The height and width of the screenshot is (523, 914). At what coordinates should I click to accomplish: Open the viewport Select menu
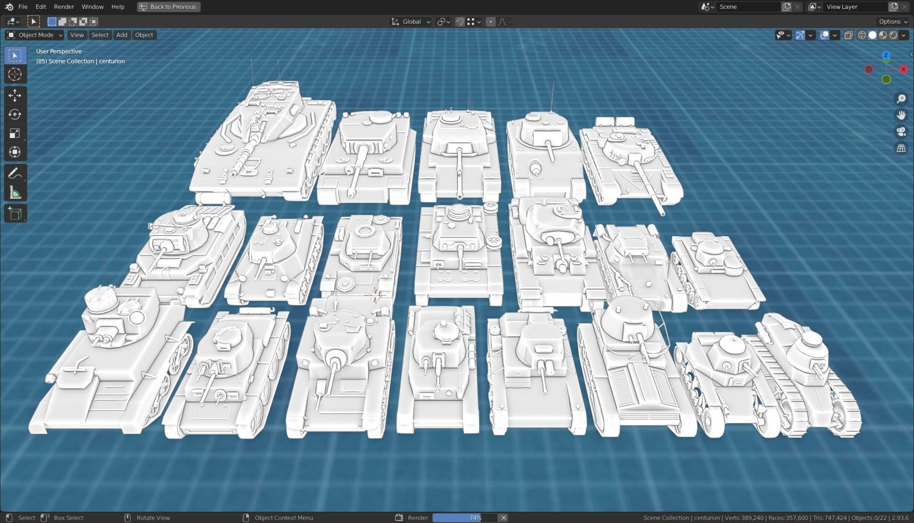point(100,35)
